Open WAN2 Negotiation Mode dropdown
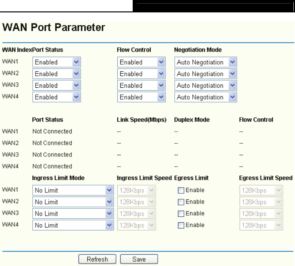This screenshot has height=266, width=295. [x=205, y=74]
